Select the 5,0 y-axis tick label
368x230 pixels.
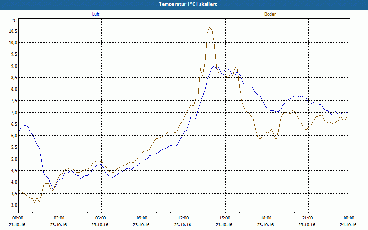pyautogui.click(x=14, y=159)
